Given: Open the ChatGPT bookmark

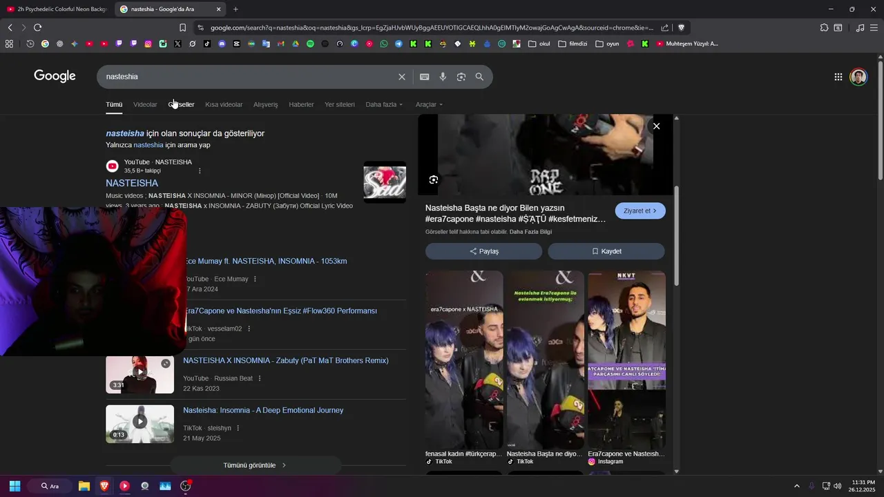Looking at the screenshot, I should (59, 43).
